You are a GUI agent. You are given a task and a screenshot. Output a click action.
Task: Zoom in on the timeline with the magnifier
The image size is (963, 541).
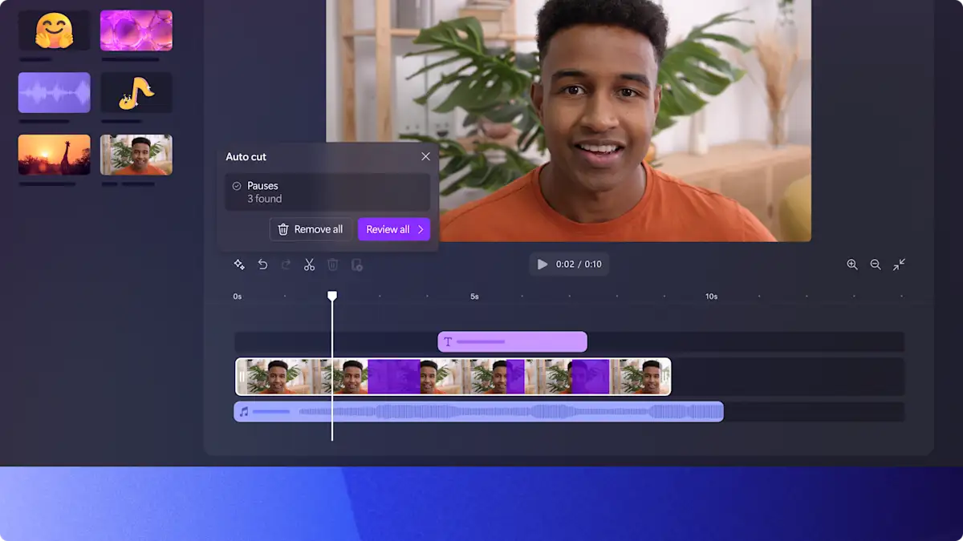pos(851,264)
